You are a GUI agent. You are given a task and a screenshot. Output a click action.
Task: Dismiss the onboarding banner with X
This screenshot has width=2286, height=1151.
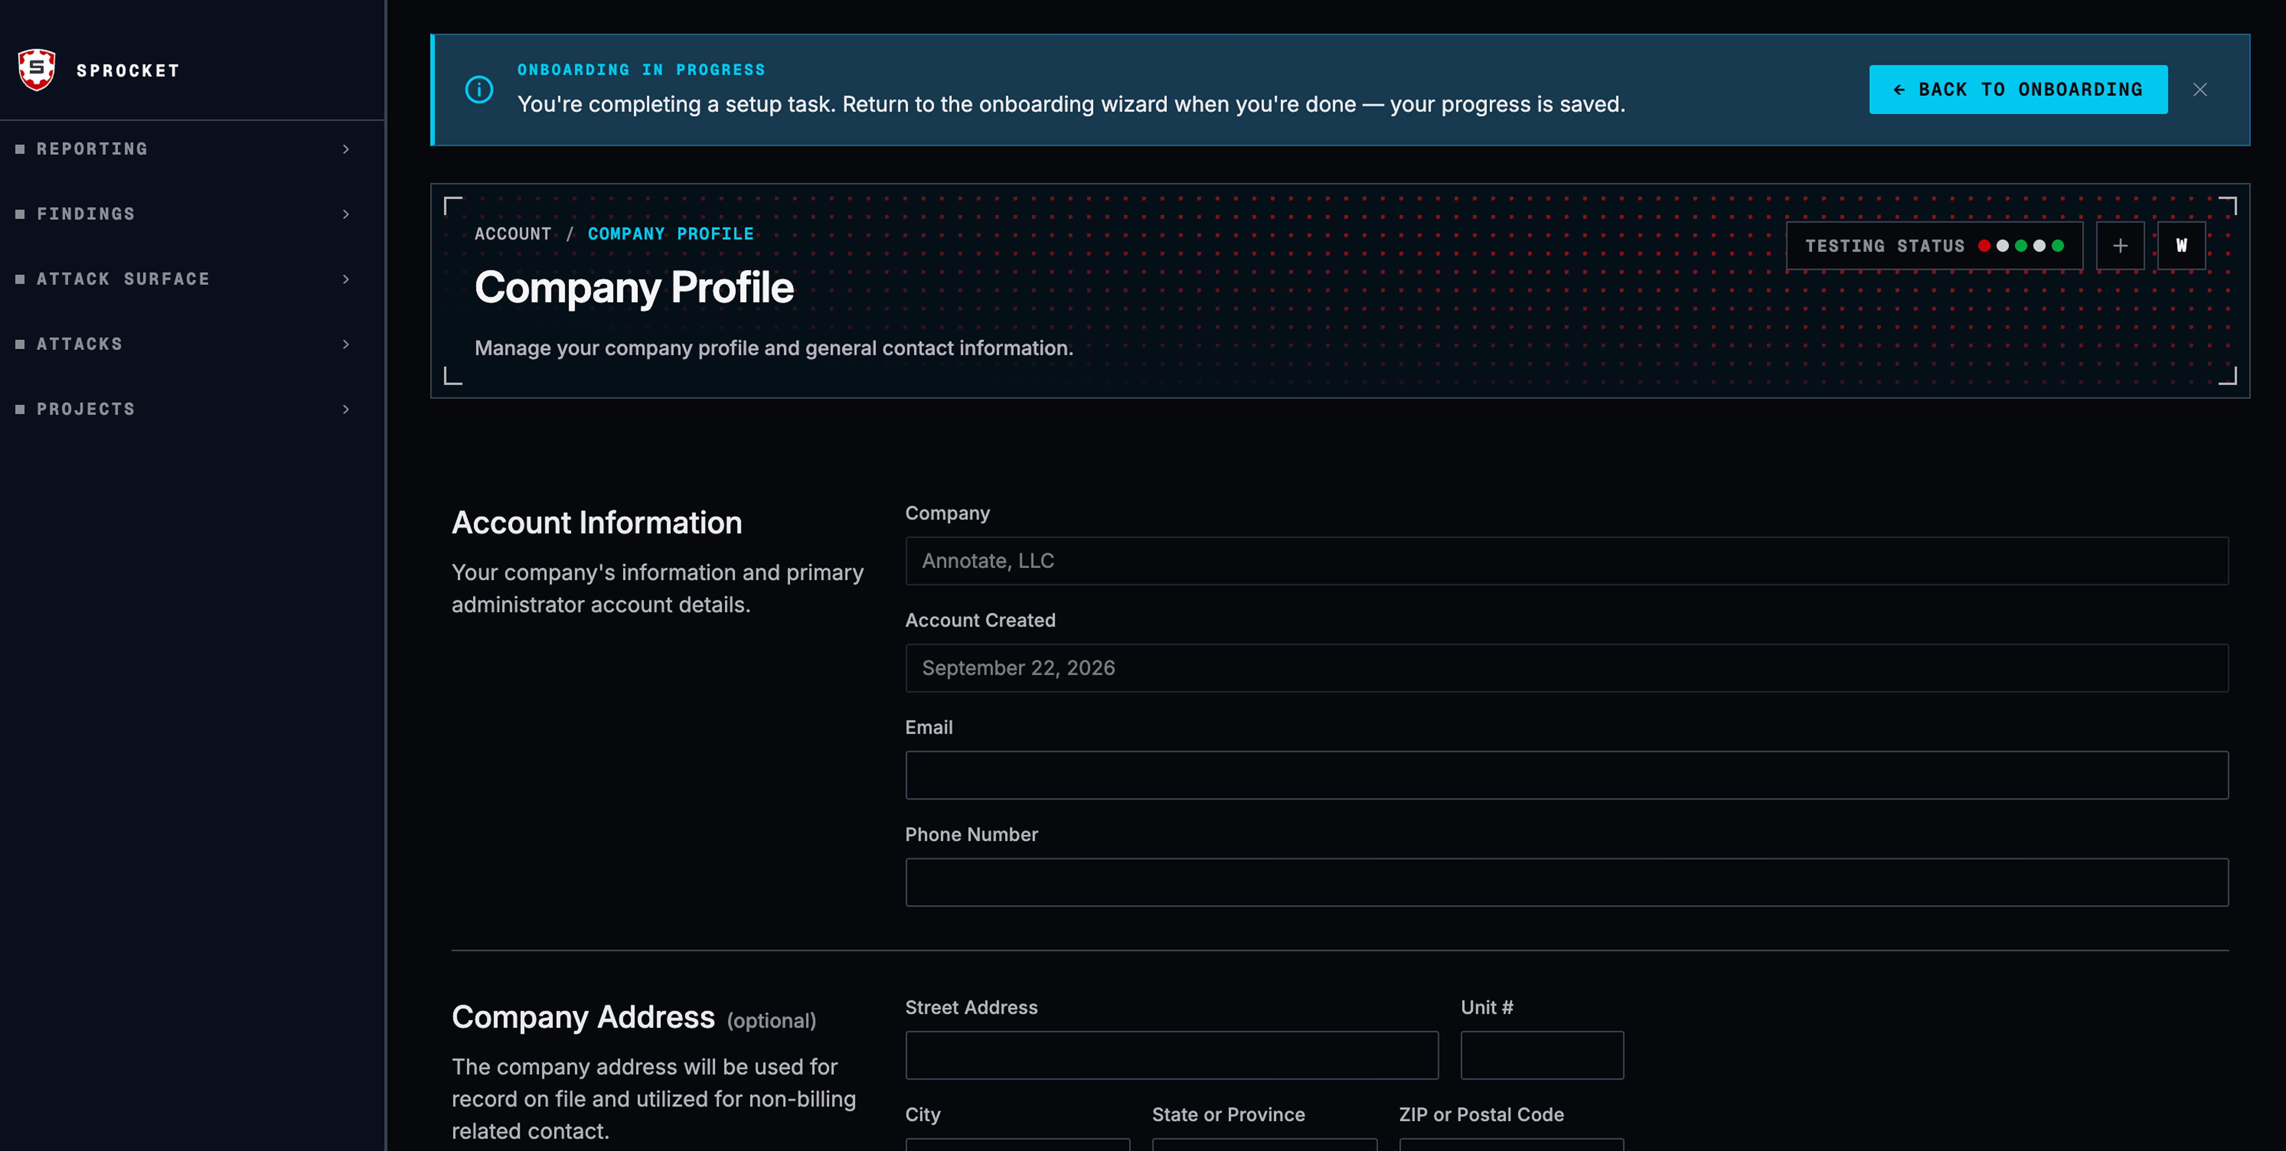[2200, 90]
